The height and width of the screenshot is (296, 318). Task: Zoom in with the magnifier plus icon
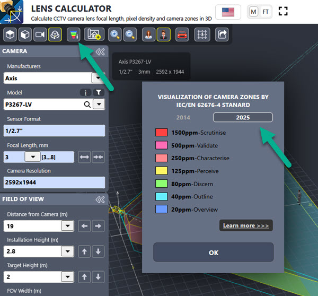point(115,34)
